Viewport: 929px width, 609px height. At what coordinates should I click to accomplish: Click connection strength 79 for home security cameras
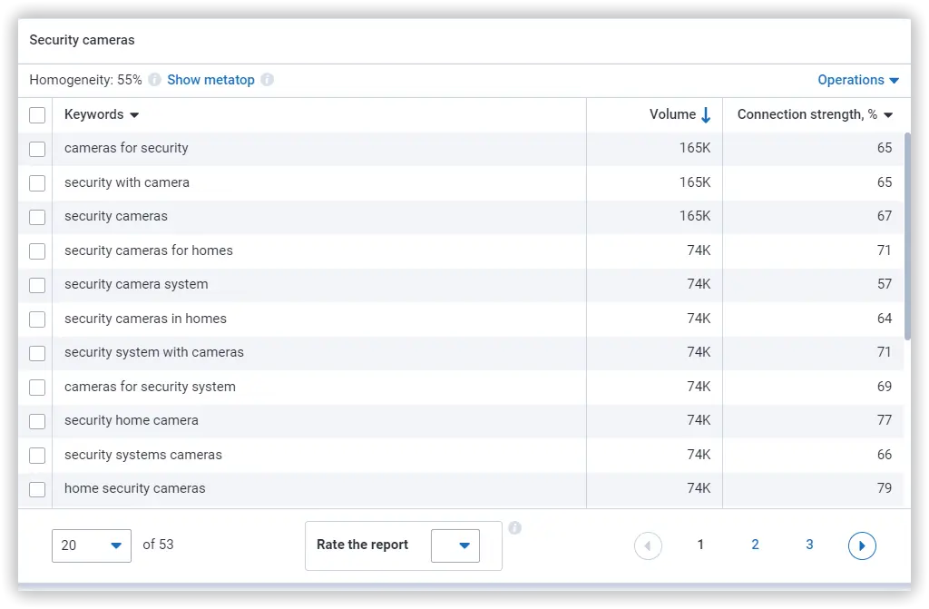click(885, 488)
